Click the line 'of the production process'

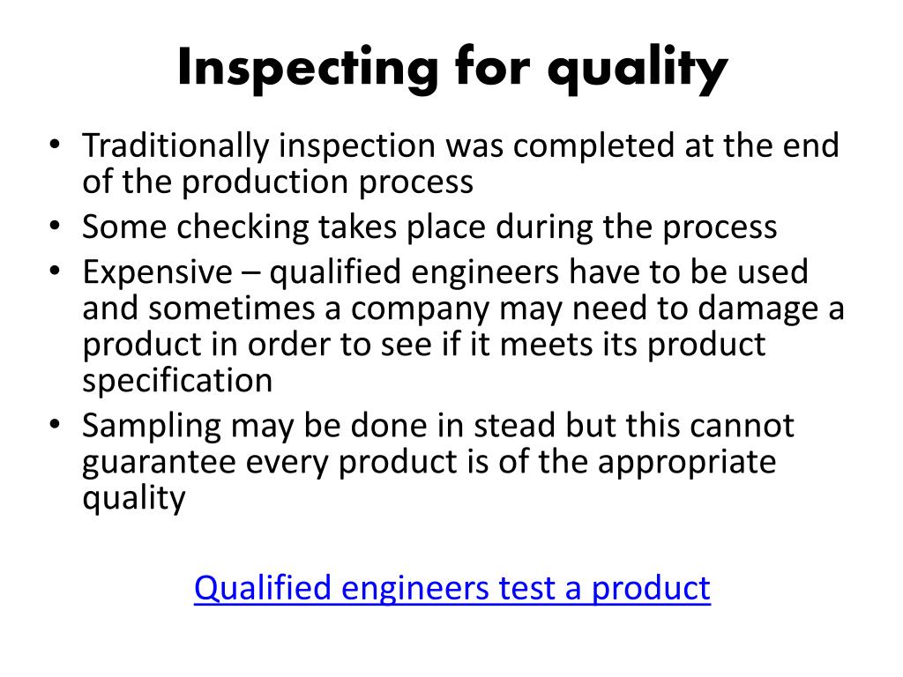278,182
